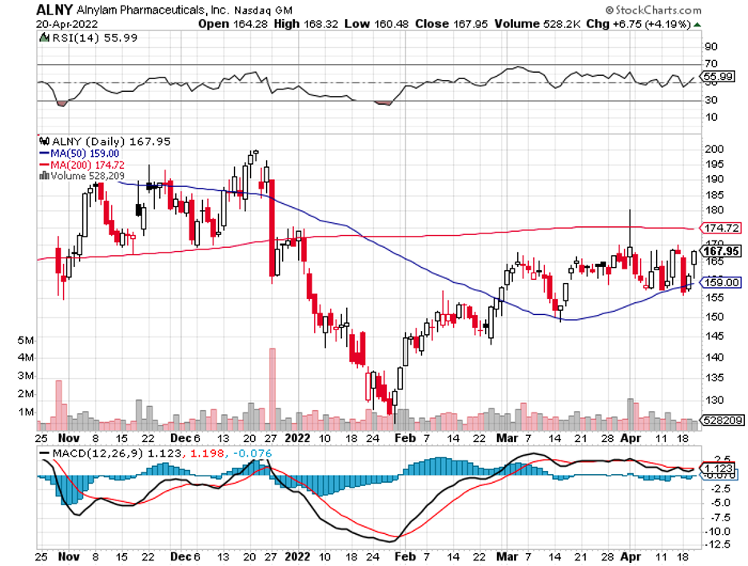
Task: Click the RSI indicator icon beside RSI(14)
Action: pos(45,38)
